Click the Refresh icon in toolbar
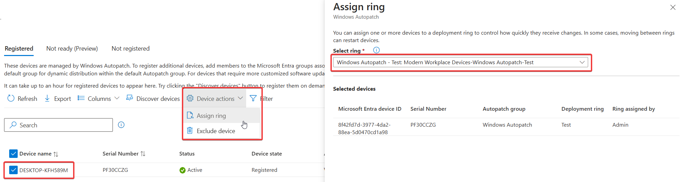Image resolution: width=684 pixels, height=182 pixels. tap(11, 98)
